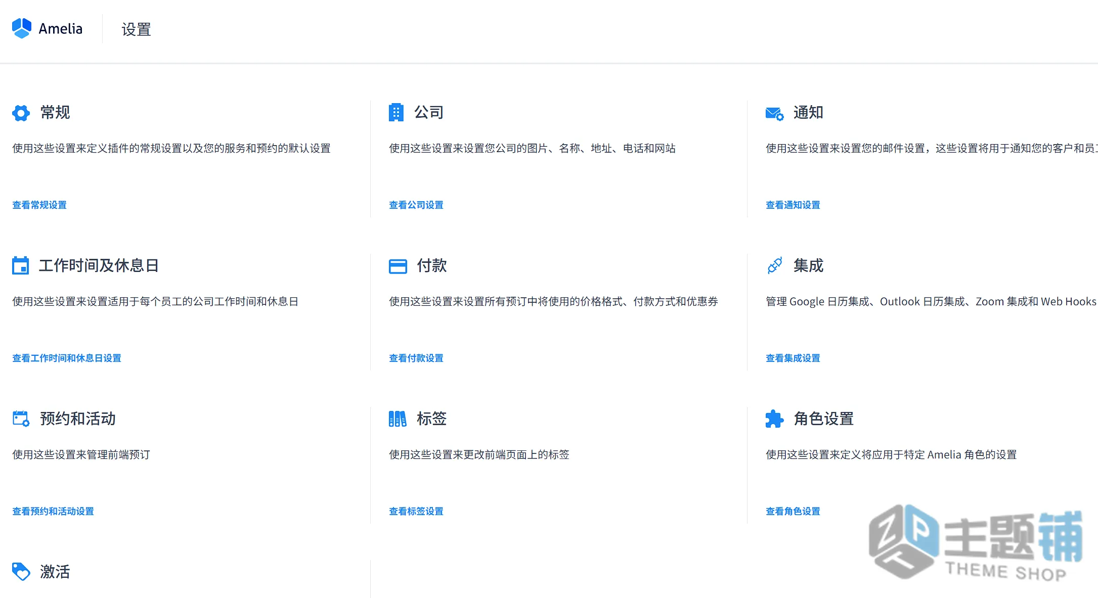Click the Amelia brand name text

click(61, 29)
